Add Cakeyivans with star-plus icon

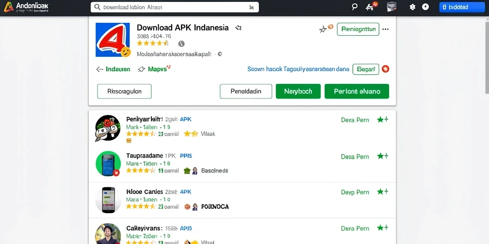tap(383, 228)
